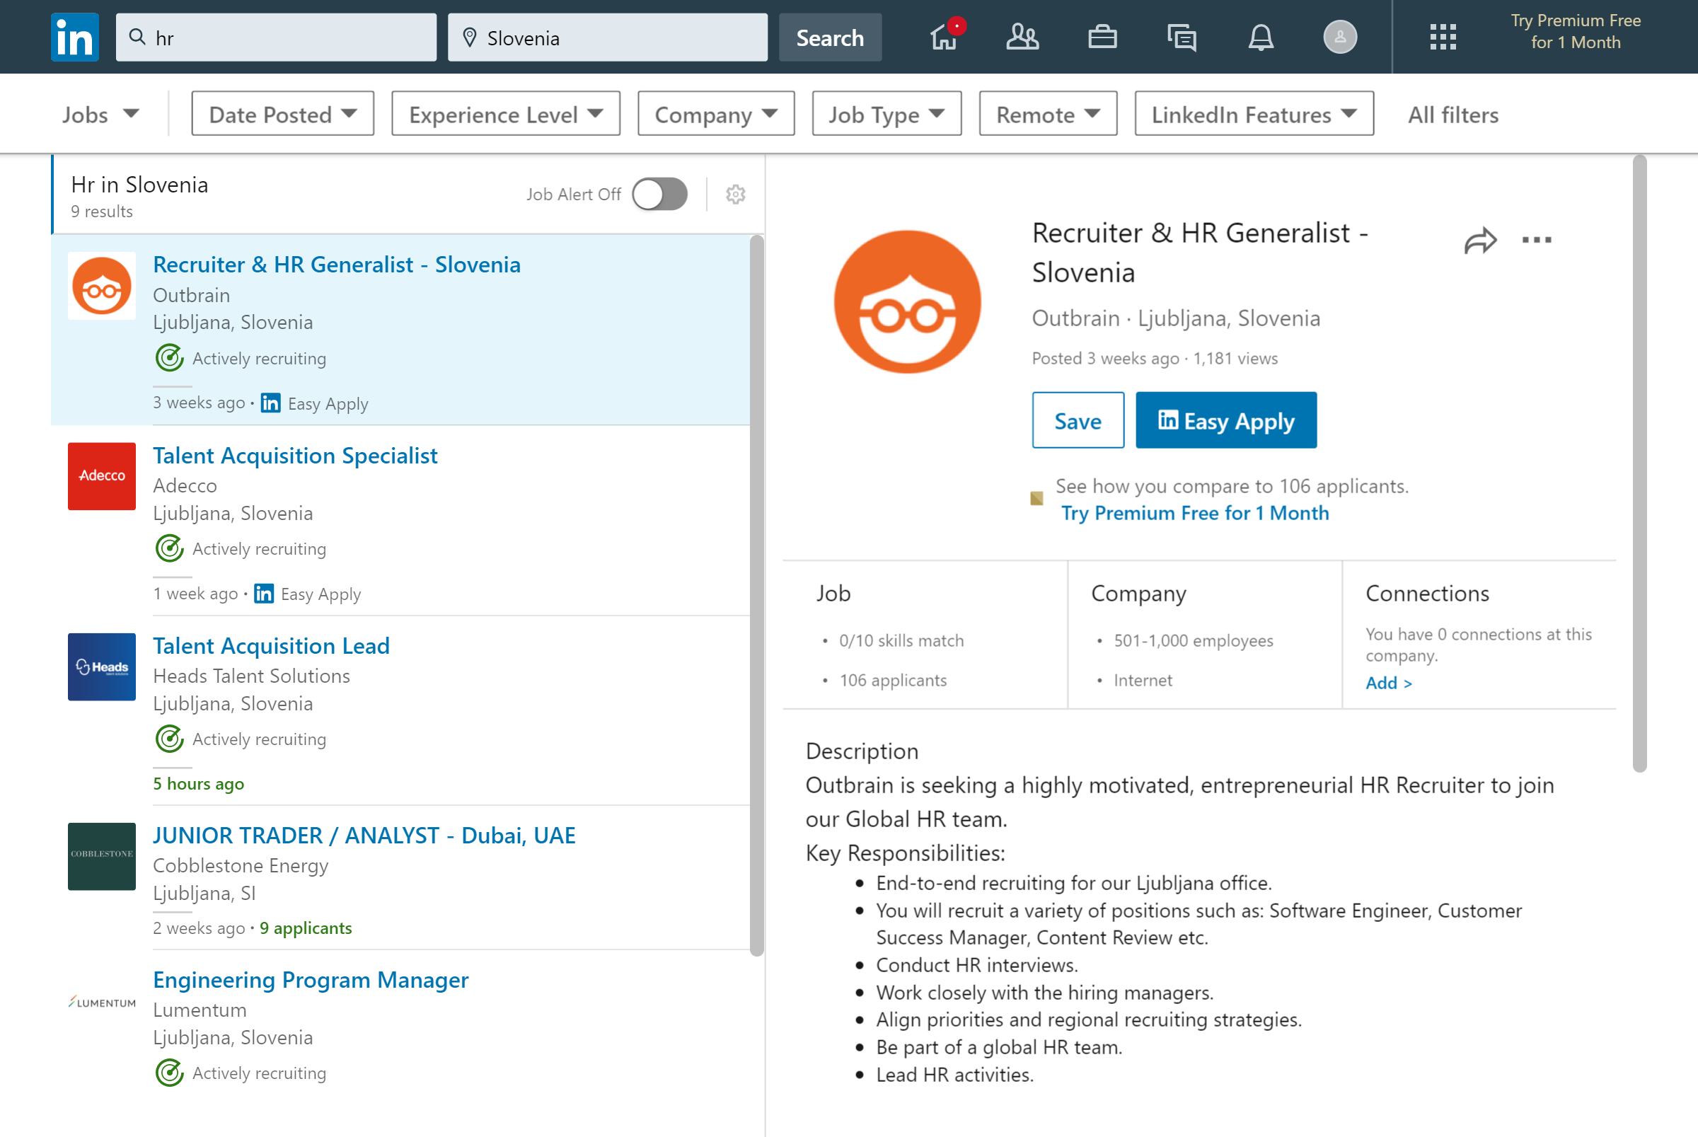Click the job list scrollbar
This screenshot has height=1137, width=1698.
click(x=756, y=594)
